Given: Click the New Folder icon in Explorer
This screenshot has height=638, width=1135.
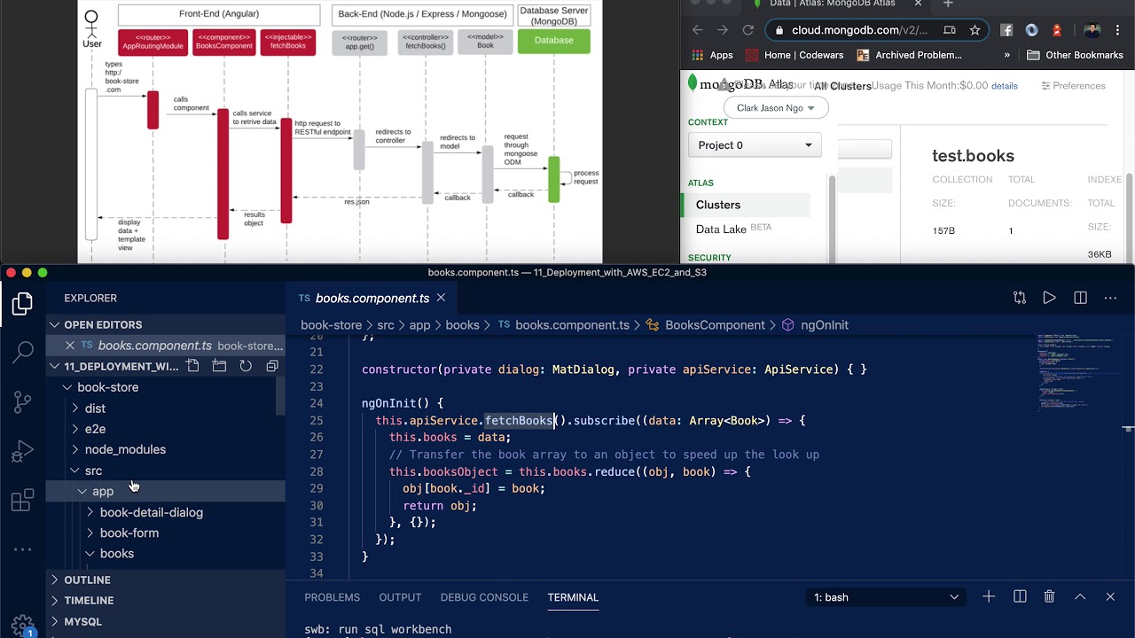Looking at the screenshot, I should coord(219,366).
